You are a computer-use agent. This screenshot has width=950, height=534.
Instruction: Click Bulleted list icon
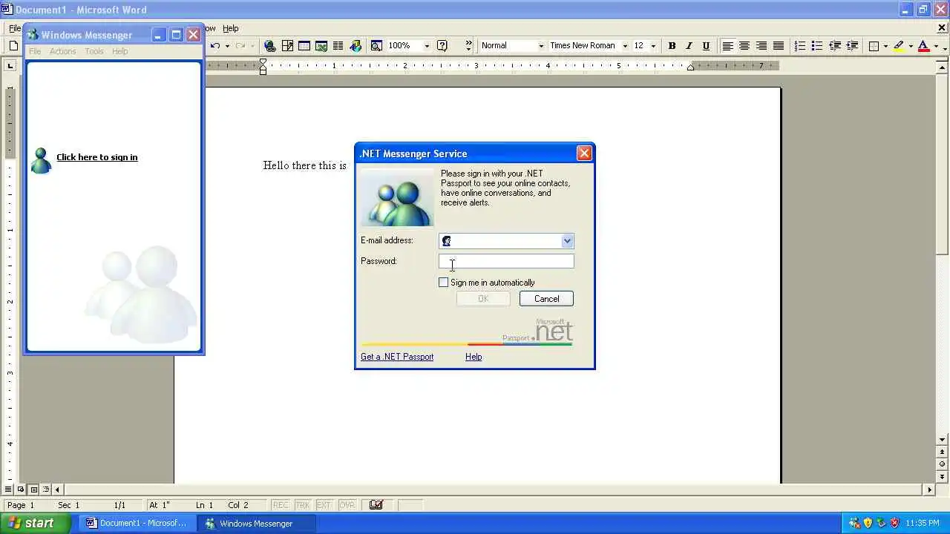pyautogui.click(x=817, y=46)
